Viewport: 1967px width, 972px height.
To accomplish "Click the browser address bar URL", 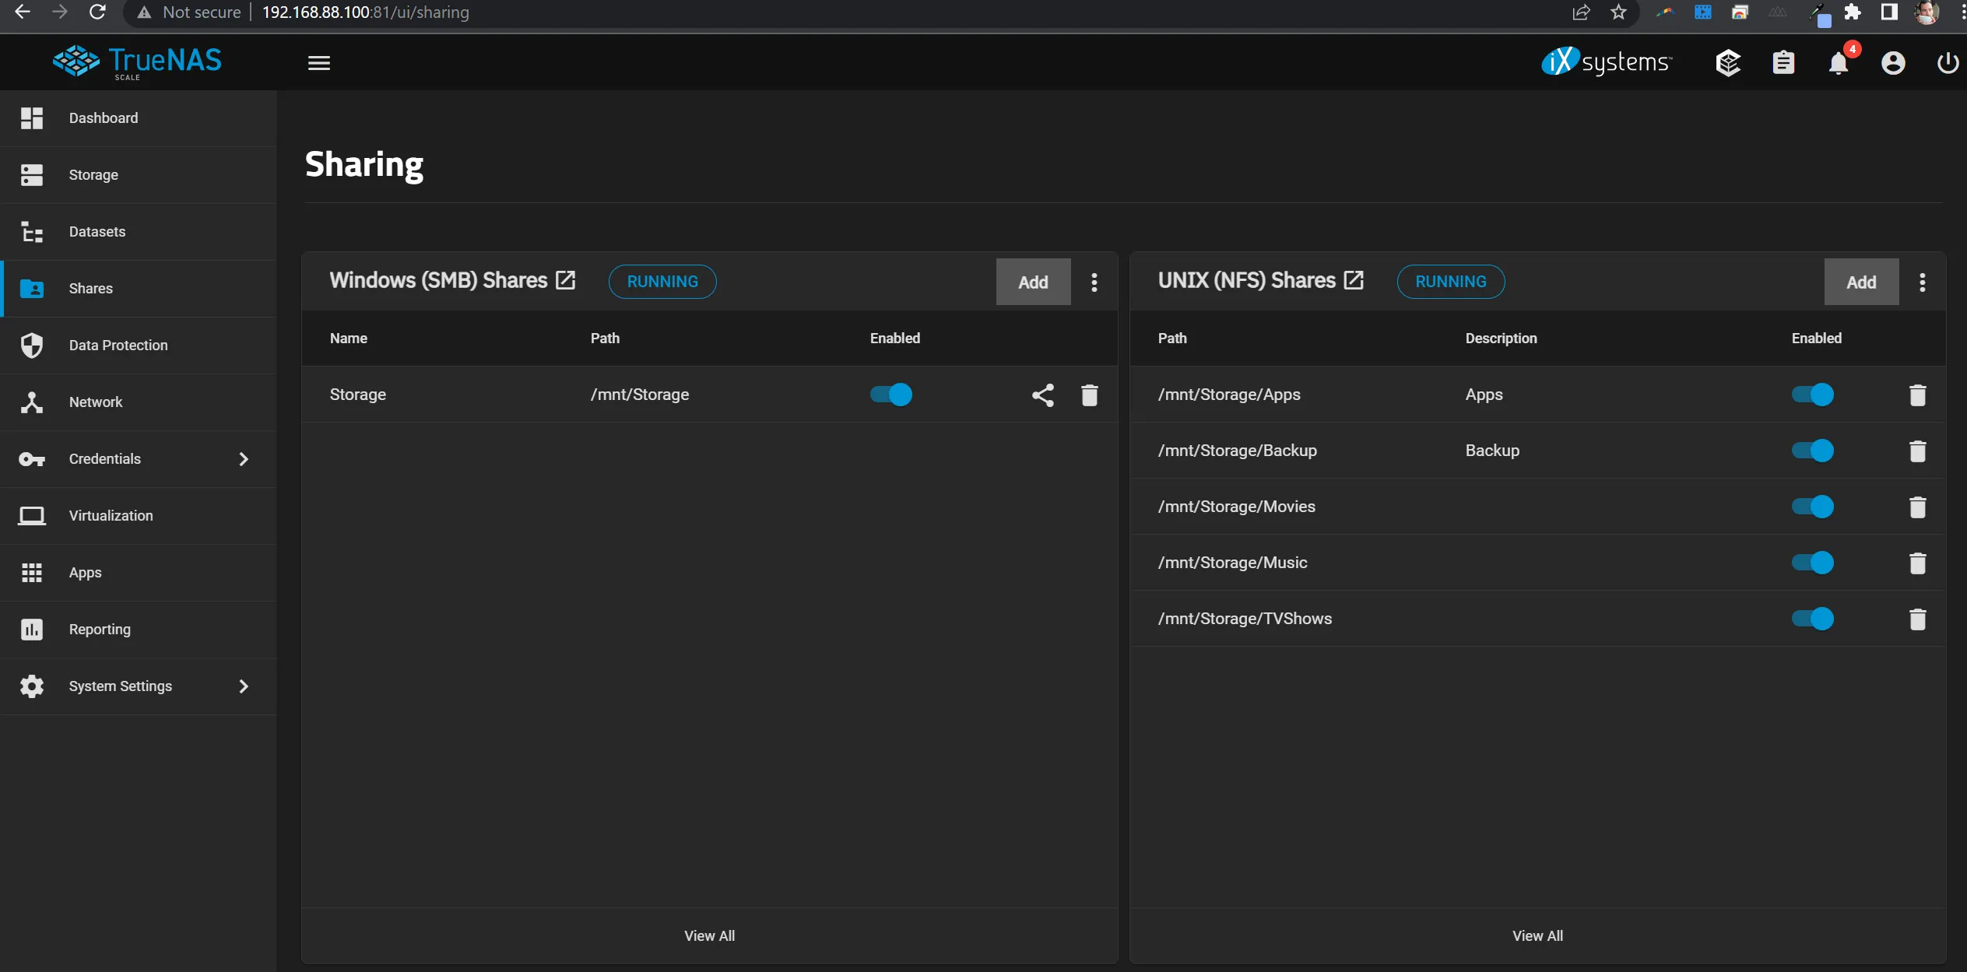I will click(x=366, y=12).
